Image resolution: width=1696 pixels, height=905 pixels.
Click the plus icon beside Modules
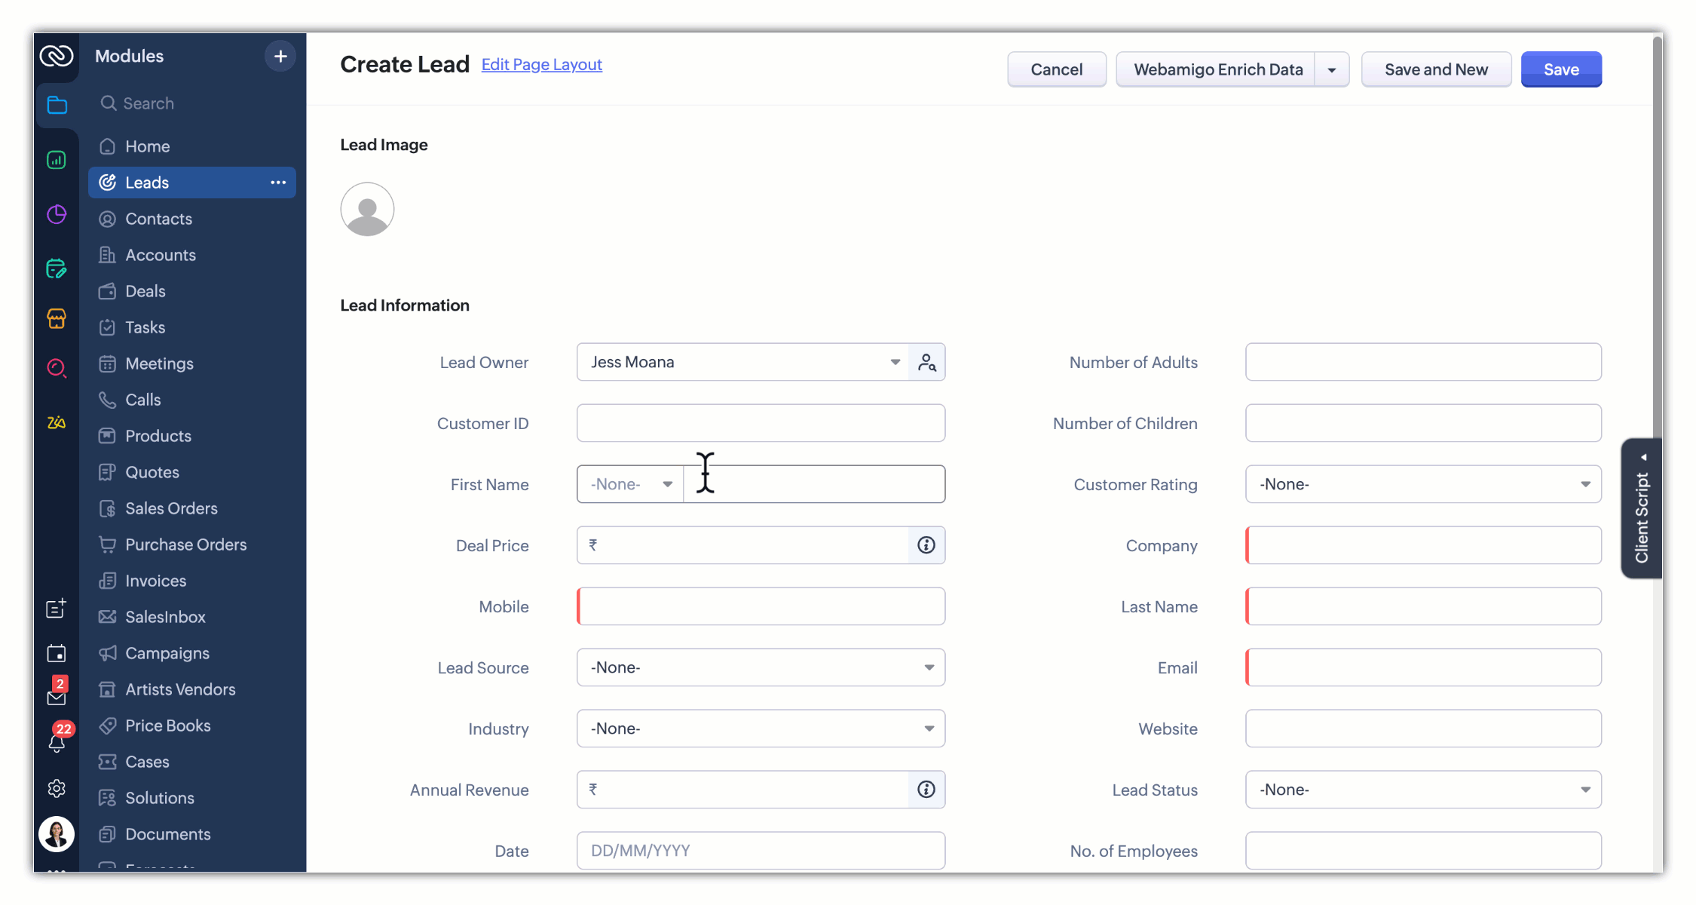(280, 57)
